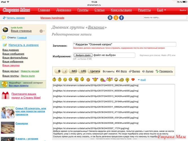Open the Консультации menu item
The height and width of the screenshot is (141, 188).
pos(121,10)
